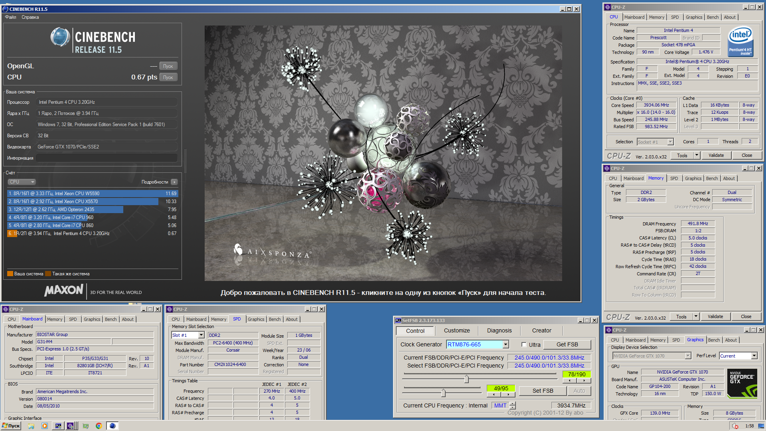766x431 pixels.
Task: Click the system tray icon beside the clock
Action: point(735,426)
